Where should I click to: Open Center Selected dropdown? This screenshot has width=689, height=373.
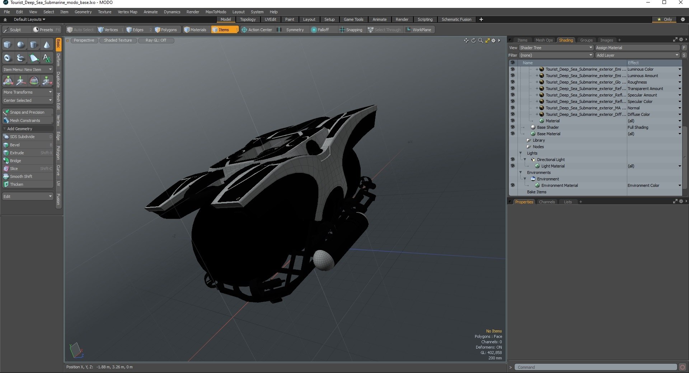pos(28,100)
